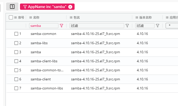Click the funnel icon in AppName filter chip
The height and width of the screenshot is (106, 178).
(25, 7)
